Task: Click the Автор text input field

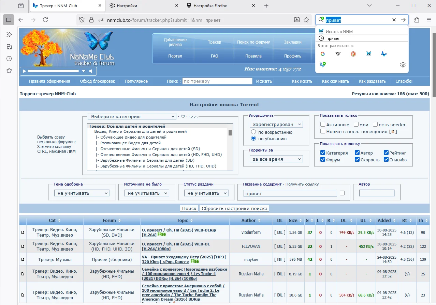Action: pos(377,193)
